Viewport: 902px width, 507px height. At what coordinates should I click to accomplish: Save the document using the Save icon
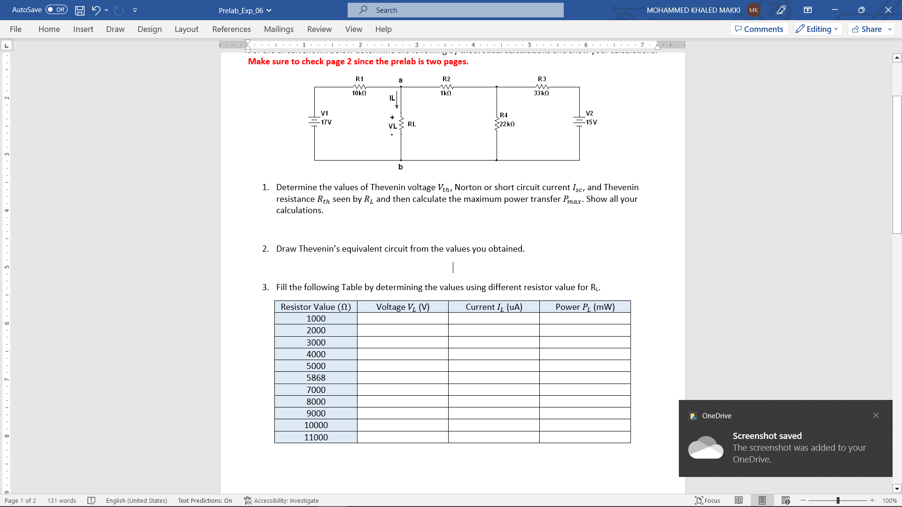pos(80,10)
